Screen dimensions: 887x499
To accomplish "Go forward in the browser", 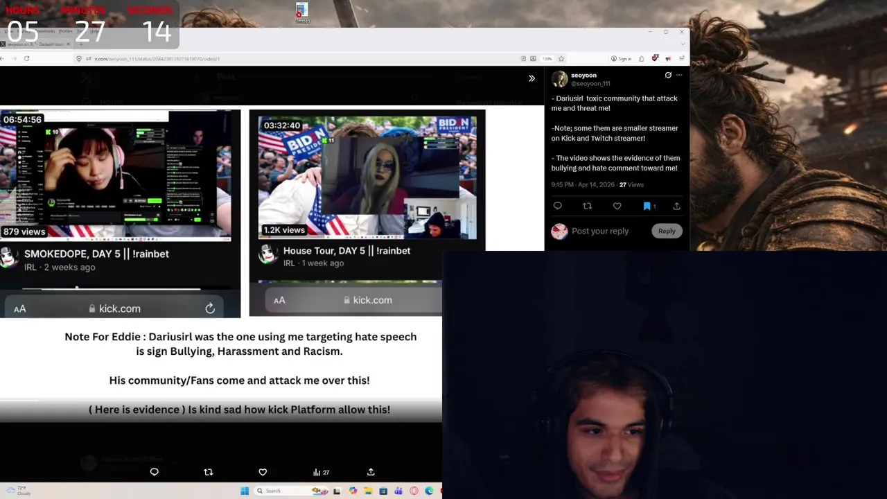I will (15, 59).
